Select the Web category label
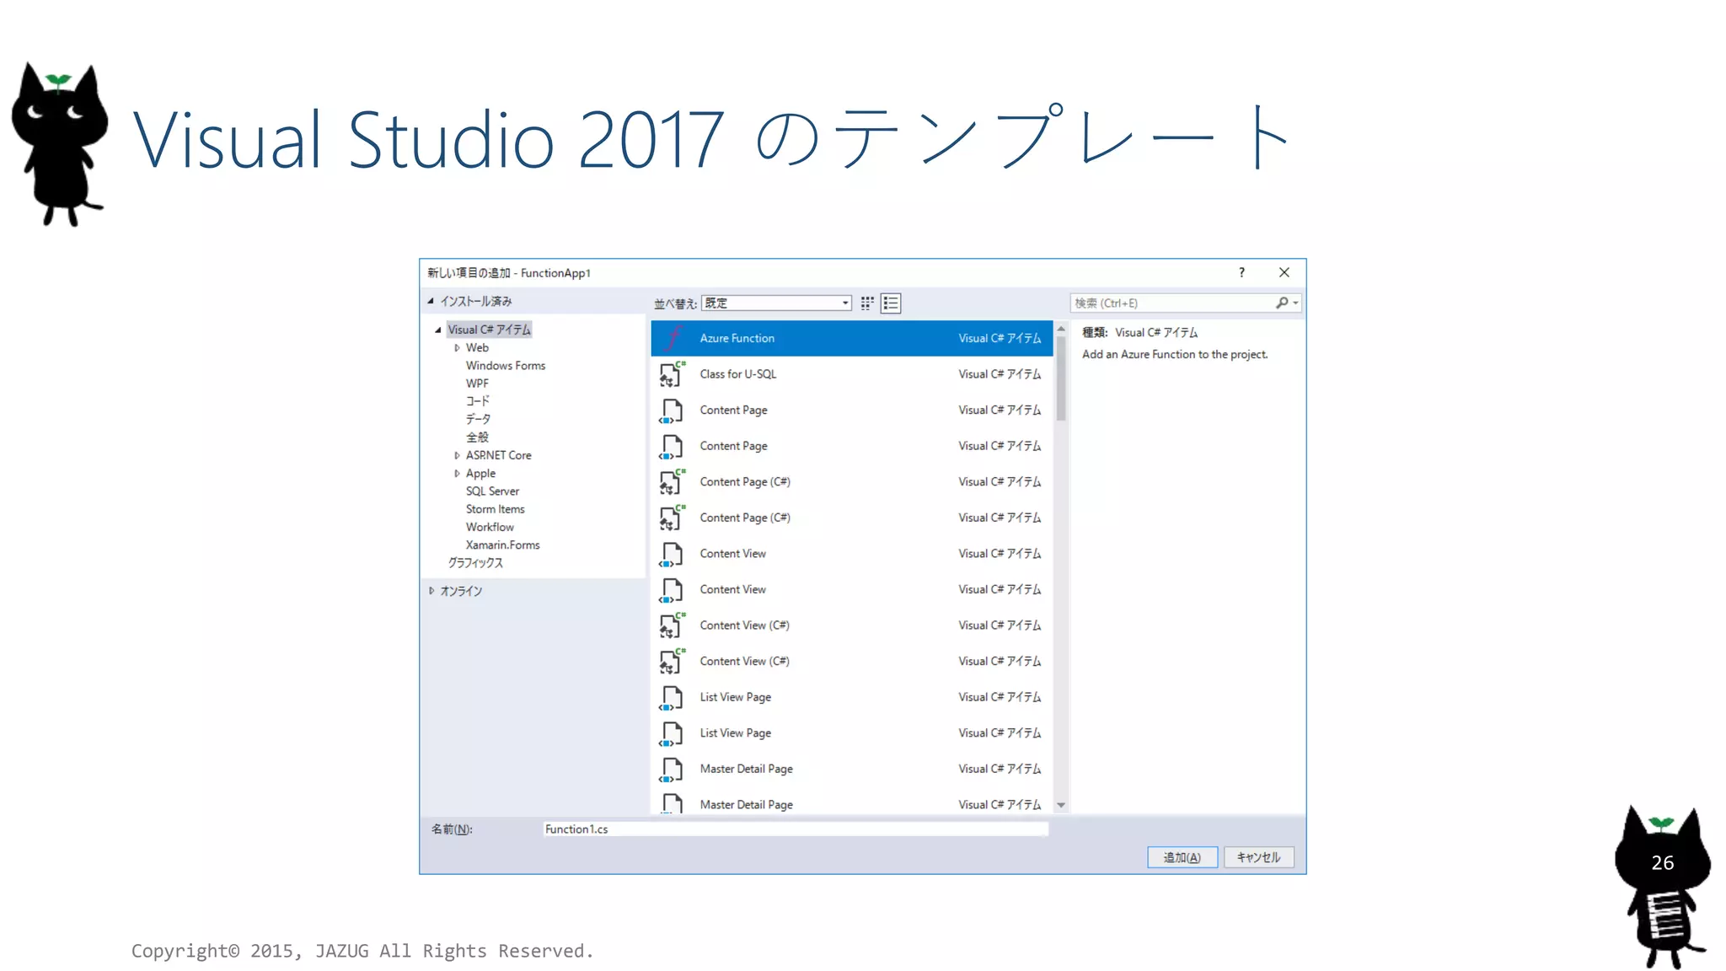This screenshot has height=971, width=1726. coord(477,348)
